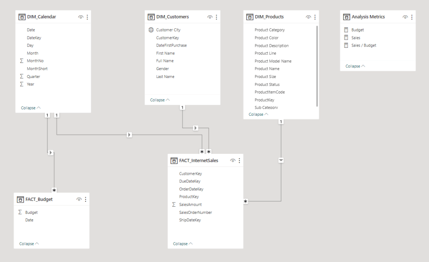Toggle visibility of DIM_Customers table
The image size is (429, 262).
[210, 17]
